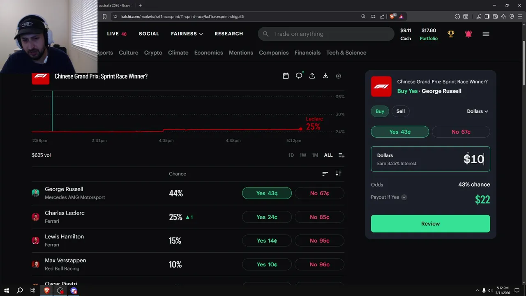Click the browser bookmark icon

104,16
